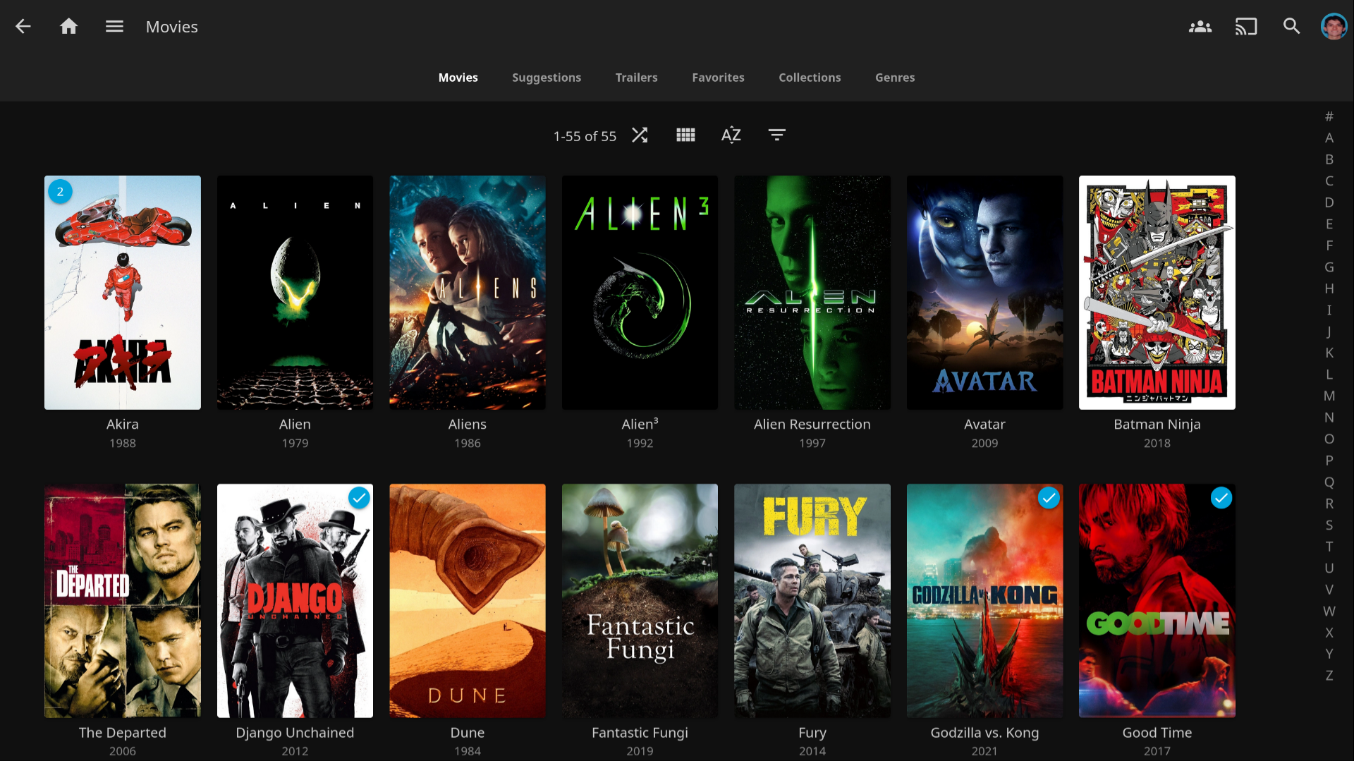Image resolution: width=1354 pixels, height=761 pixels.
Task: Open the Alien³ poster
Action: tap(640, 293)
